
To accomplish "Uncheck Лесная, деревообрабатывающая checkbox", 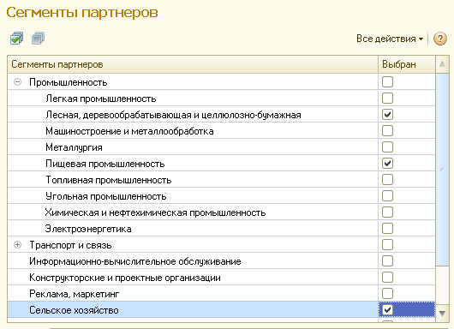I will [x=387, y=115].
